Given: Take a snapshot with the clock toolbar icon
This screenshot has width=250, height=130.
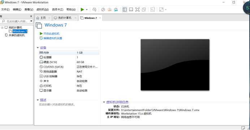Looking at the screenshot, I should [x=103, y=10].
